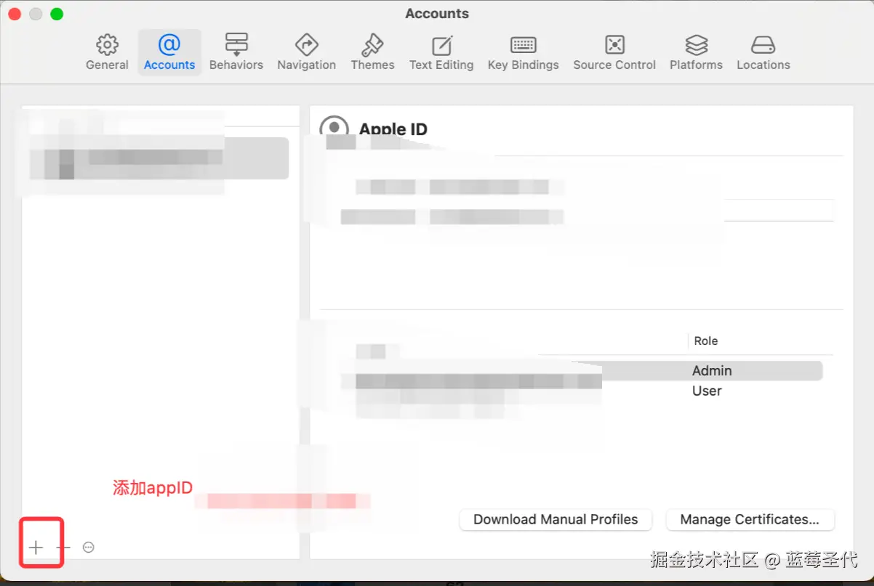Open the account actions ellipsis menu
Screen dimensions: 874x586
pos(89,548)
